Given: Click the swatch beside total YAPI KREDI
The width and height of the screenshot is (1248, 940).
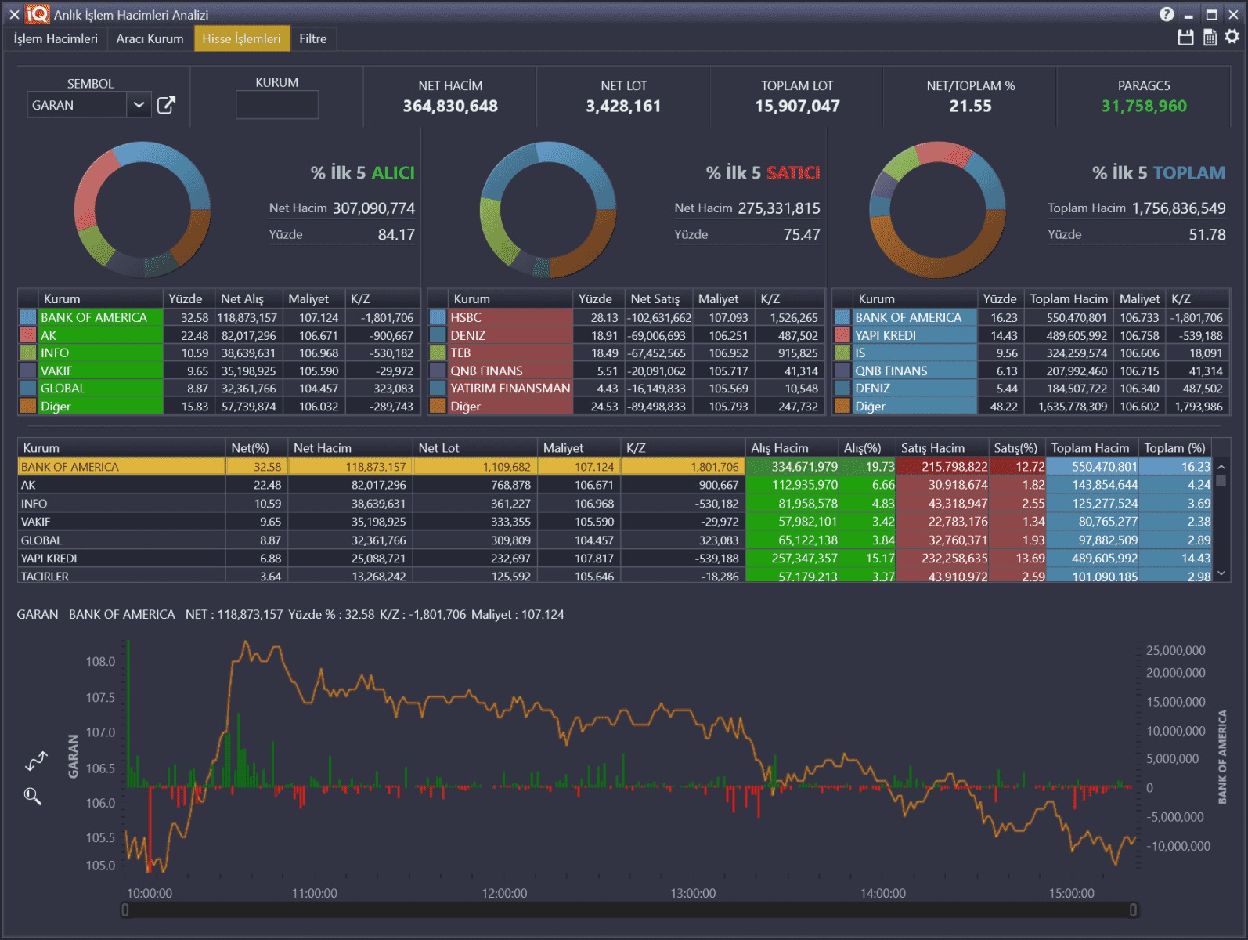Looking at the screenshot, I should pyautogui.click(x=842, y=335).
